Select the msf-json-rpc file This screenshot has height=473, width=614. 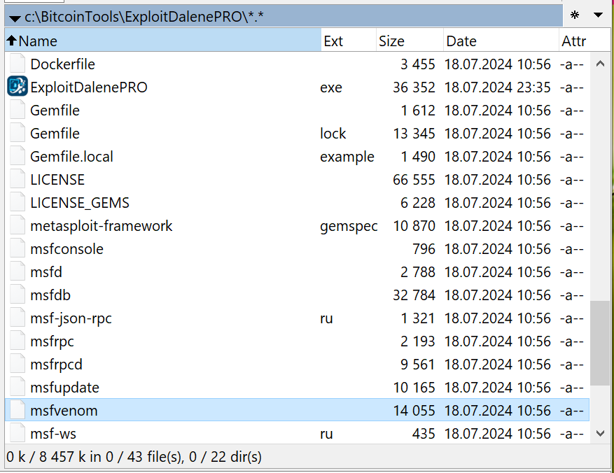click(x=71, y=318)
